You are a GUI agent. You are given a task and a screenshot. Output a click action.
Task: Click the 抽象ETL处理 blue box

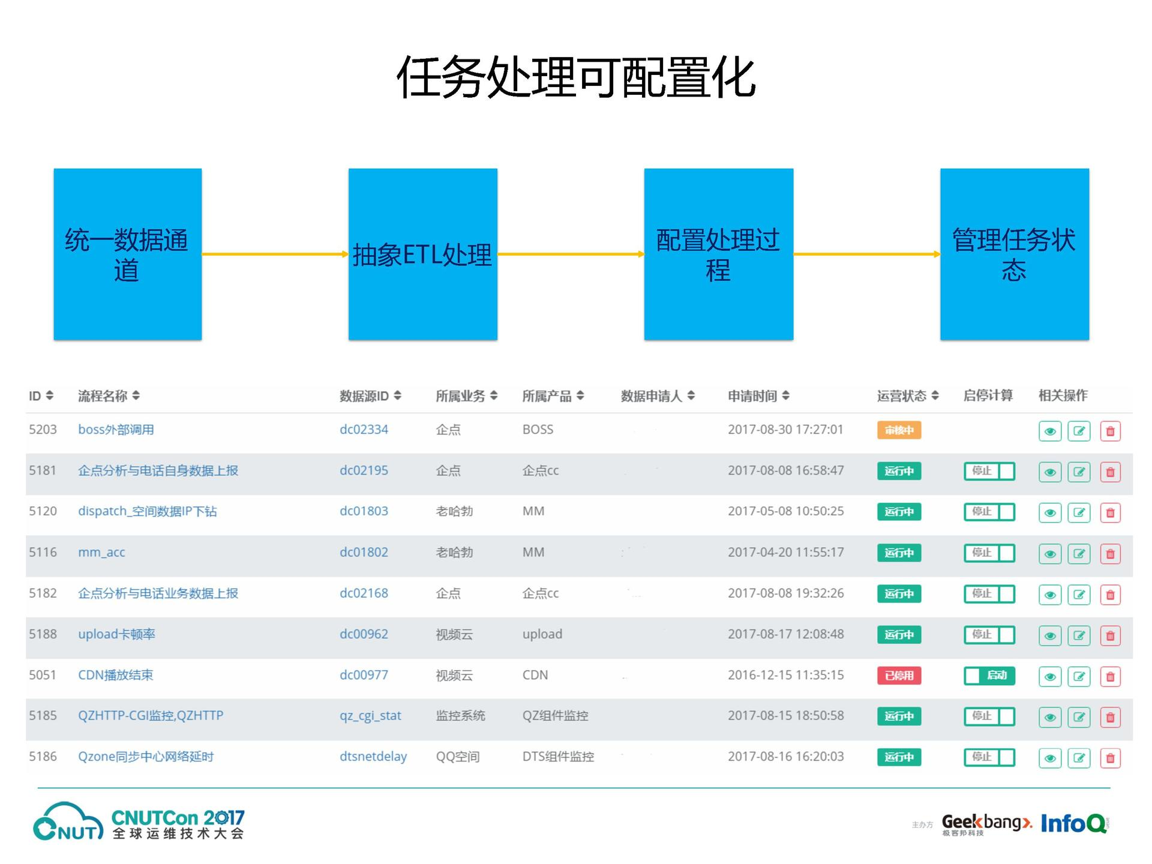tap(422, 254)
